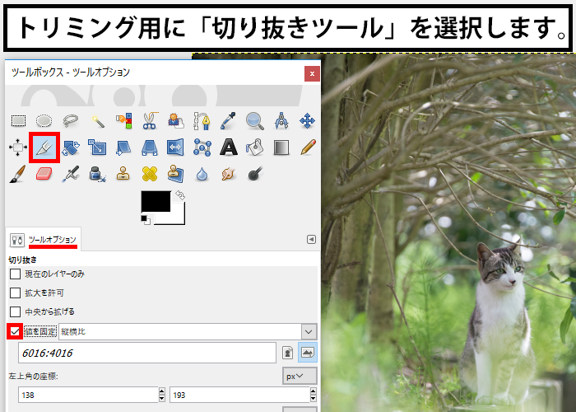
Task: Toggle the 拡大を許可 checkbox
Action: (15, 293)
